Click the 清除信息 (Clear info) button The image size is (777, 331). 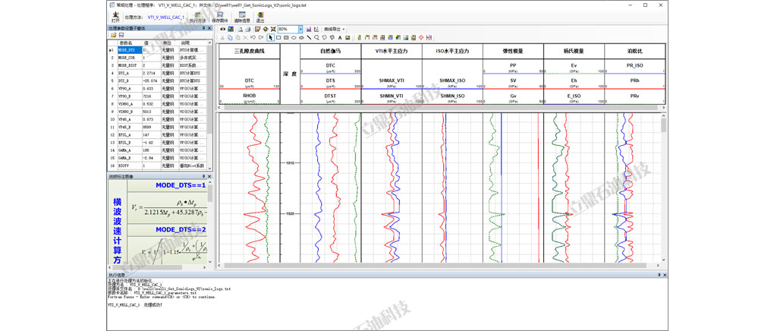click(x=242, y=17)
